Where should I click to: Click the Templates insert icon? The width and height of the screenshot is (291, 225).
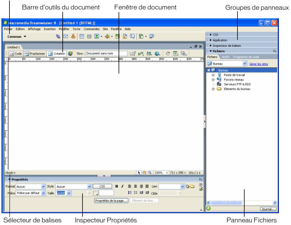pyautogui.click(x=141, y=36)
